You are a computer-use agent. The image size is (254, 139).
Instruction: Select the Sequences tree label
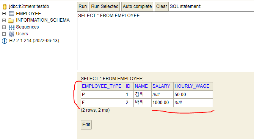tap(27, 27)
